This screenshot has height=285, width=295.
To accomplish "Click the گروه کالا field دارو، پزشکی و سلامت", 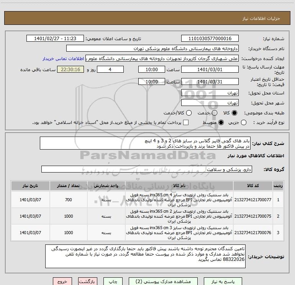I will (147, 169).
